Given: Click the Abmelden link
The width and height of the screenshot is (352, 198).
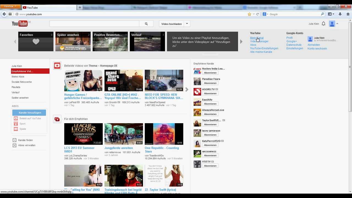Looking at the screenshot, I should pyautogui.click(x=313, y=45).
